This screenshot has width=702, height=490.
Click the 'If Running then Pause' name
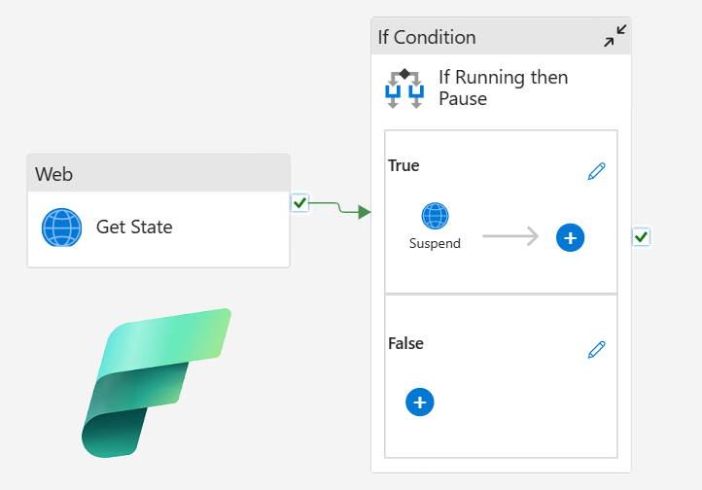503,87
